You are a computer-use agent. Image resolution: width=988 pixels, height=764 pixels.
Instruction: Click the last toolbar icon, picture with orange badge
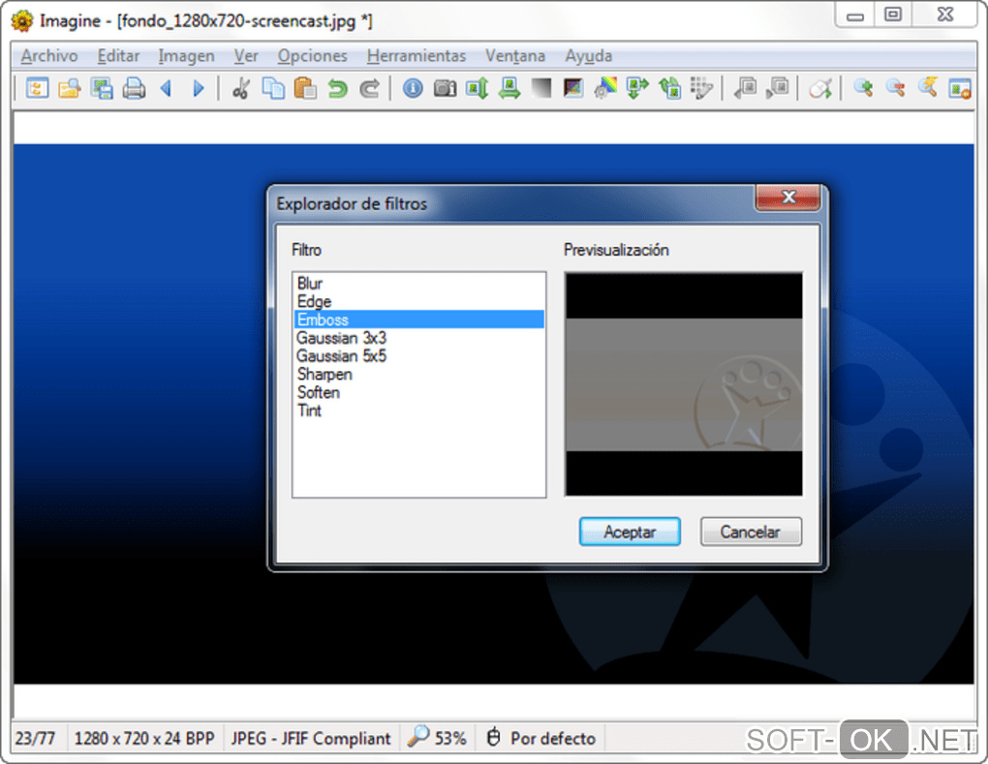(960, 88)
